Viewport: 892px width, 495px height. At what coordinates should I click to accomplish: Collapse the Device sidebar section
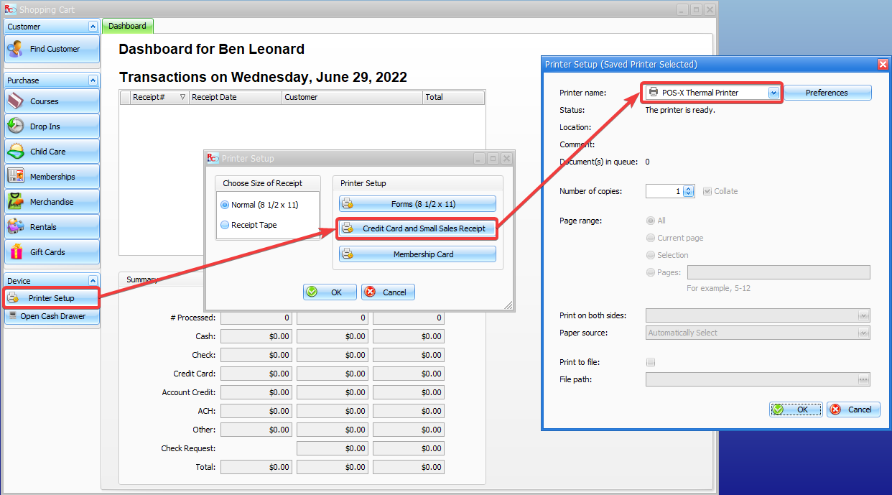93,281
